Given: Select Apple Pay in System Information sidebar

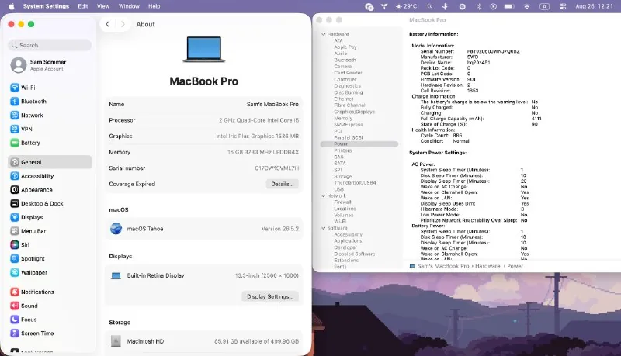Looking at the screenshot, I should (x=345, y=47).
